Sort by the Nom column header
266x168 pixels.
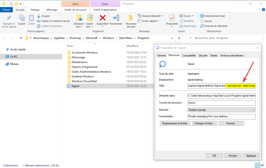[70, 46]
